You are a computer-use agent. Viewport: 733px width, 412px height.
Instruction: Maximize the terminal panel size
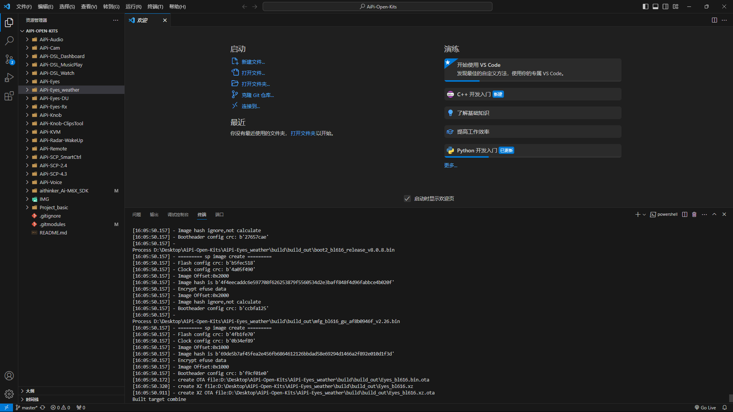pyautogui.click(x=714, y=215)
